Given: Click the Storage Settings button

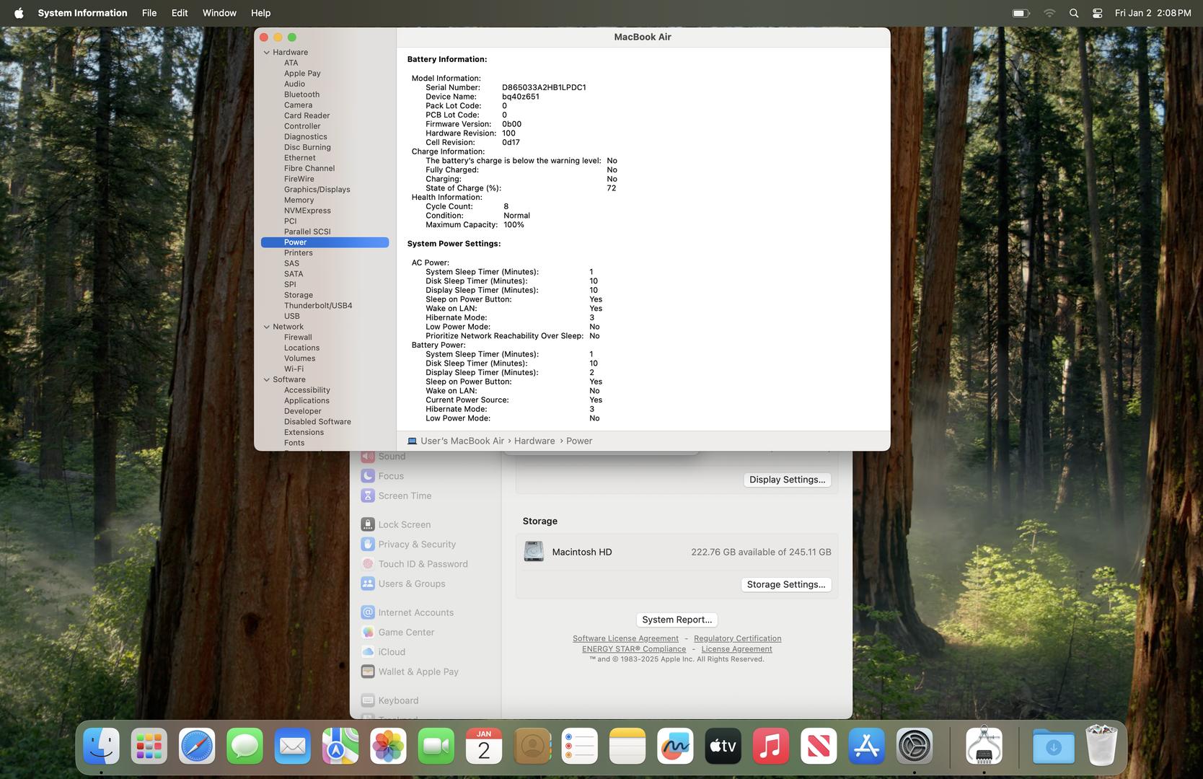Looking at the screenshot, I should (785, 584).
